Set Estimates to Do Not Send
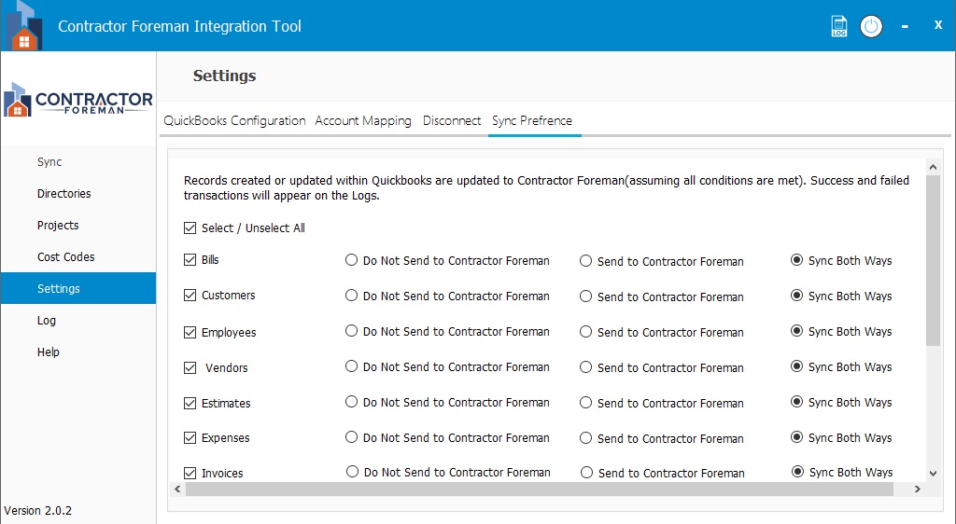Image resolution: width=956 pixels, height=524 pixels. pos(351,401)
